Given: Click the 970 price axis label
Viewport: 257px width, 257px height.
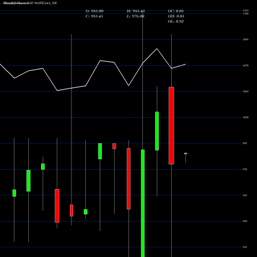Looking at the screenshot, I should (x=245, y=169).
